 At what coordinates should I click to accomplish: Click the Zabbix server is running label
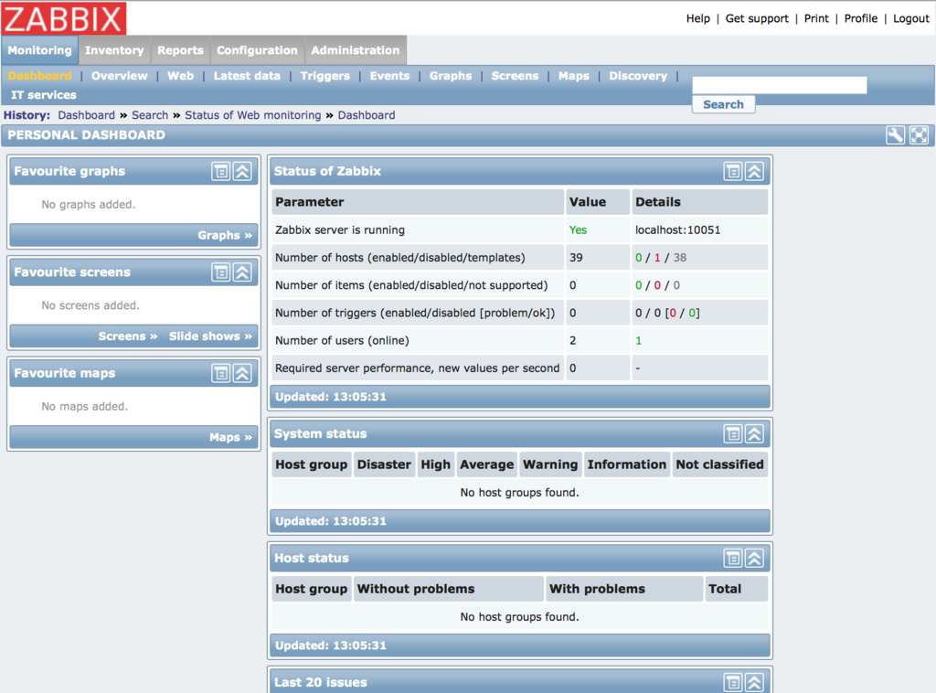tap(340, 229)
